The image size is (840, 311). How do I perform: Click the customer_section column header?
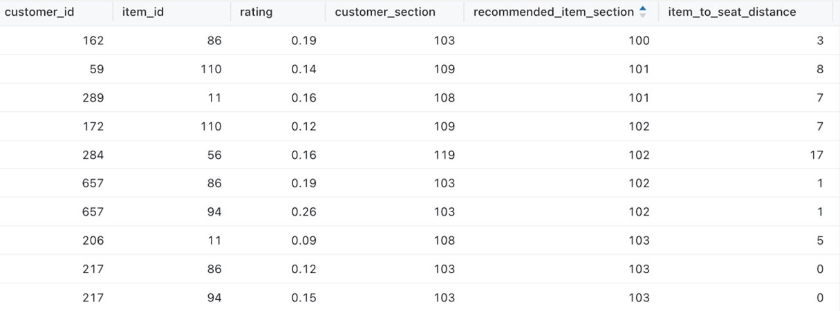(x=385, y=12)
